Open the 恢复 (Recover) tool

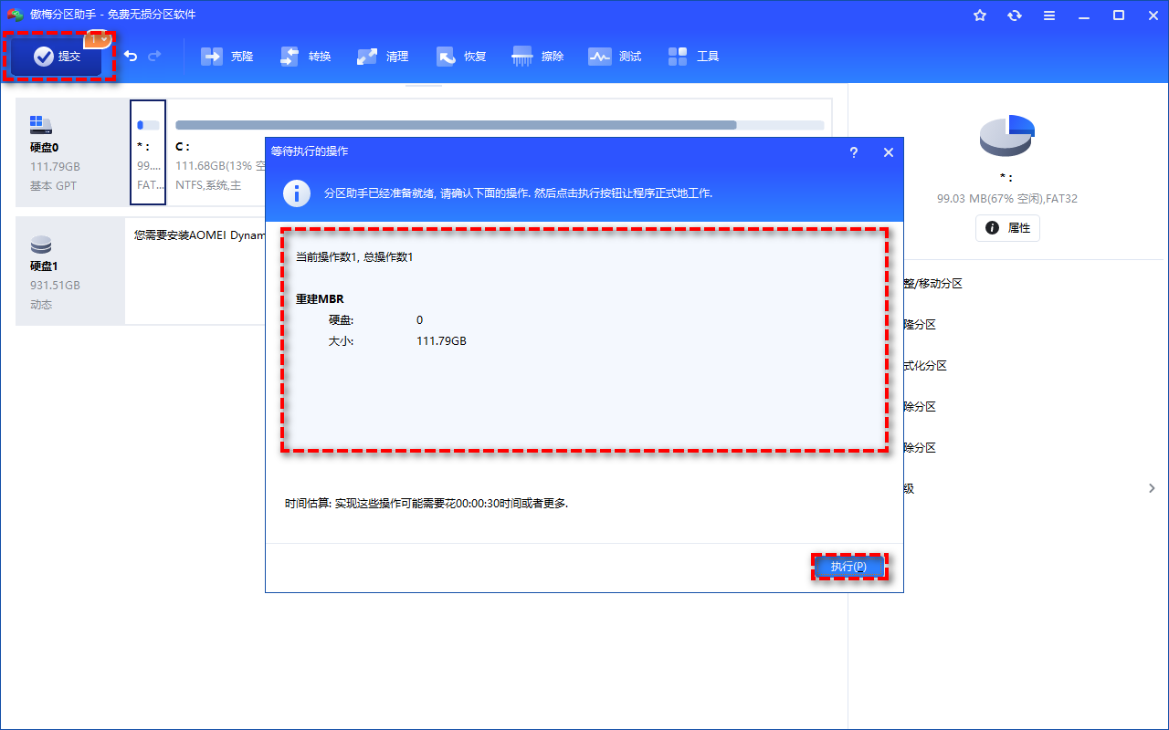tap(462, 57)
